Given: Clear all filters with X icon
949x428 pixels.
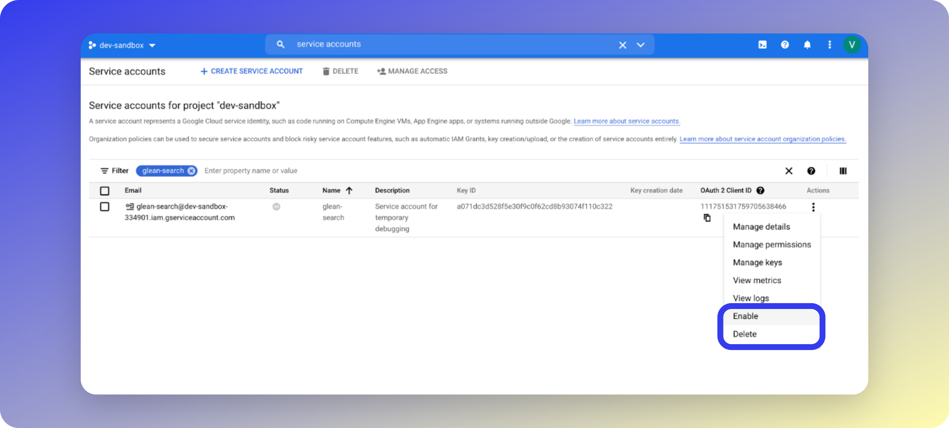Looking at the screenshot, I should (x=789, y=171).
